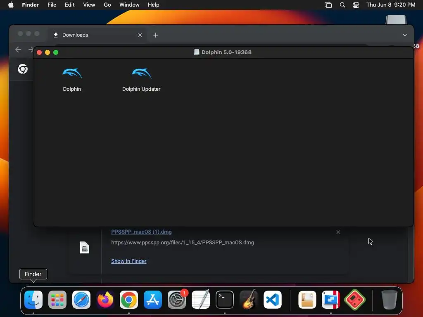Remove PPSSPP download entry from list
Screen dimensions: 423x317
coord(338,232)
